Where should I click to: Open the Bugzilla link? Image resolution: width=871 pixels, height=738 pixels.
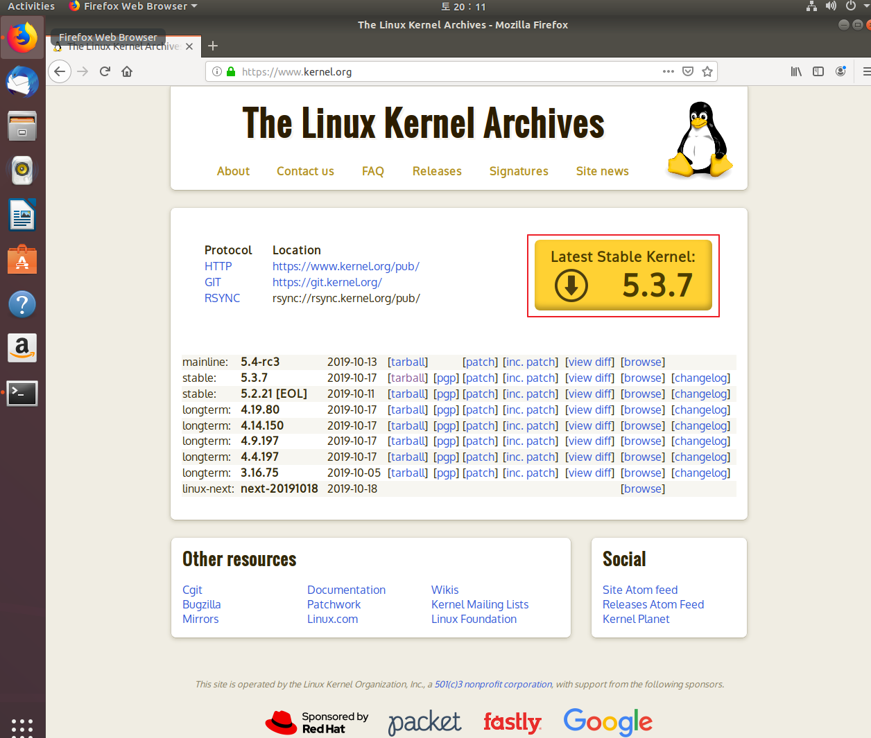tap(201, 604)
